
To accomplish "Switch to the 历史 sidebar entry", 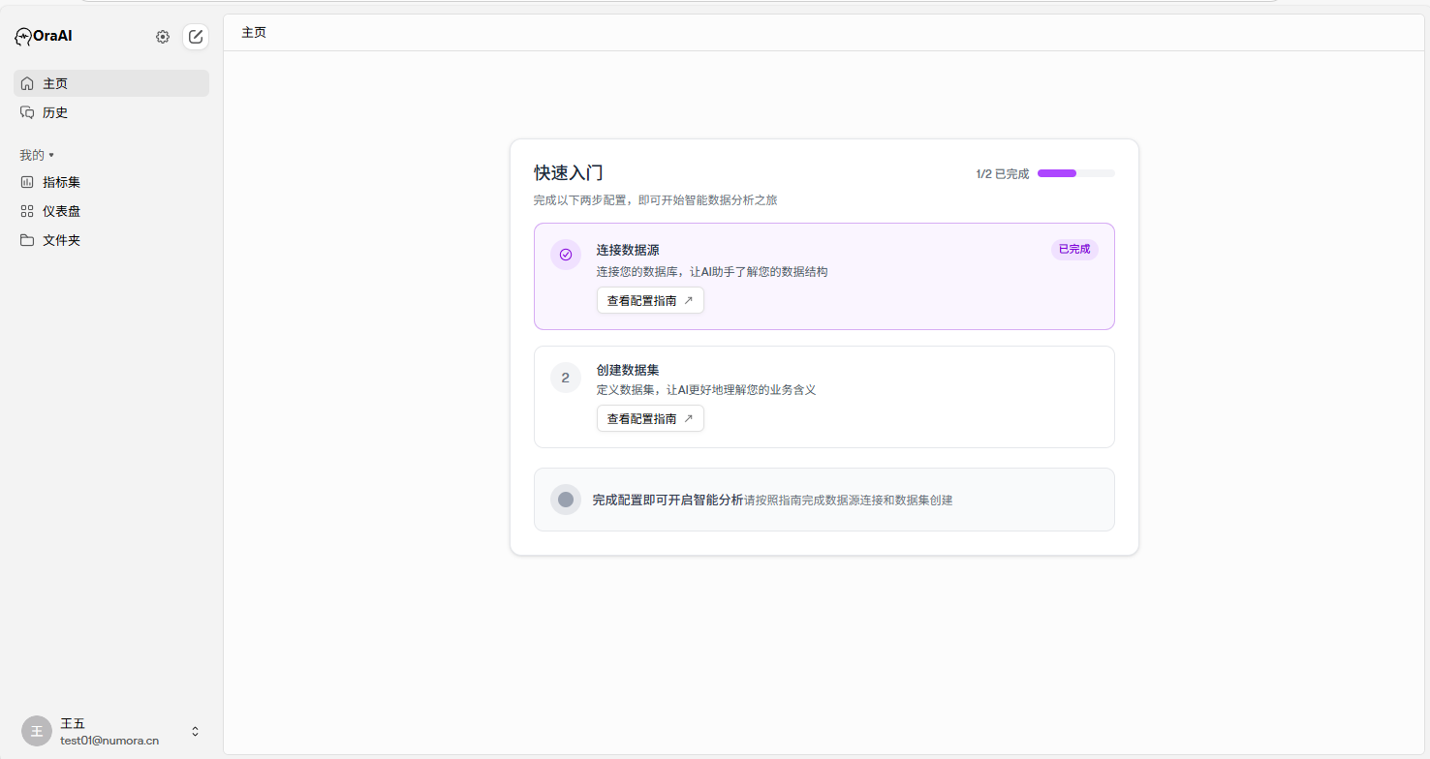I will pyautogui.click(x=54, y=111).
